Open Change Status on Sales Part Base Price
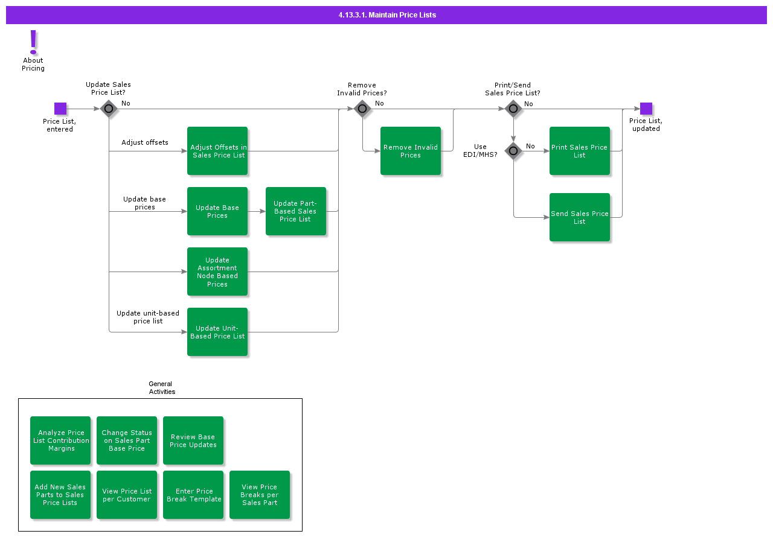 (127, 440)
